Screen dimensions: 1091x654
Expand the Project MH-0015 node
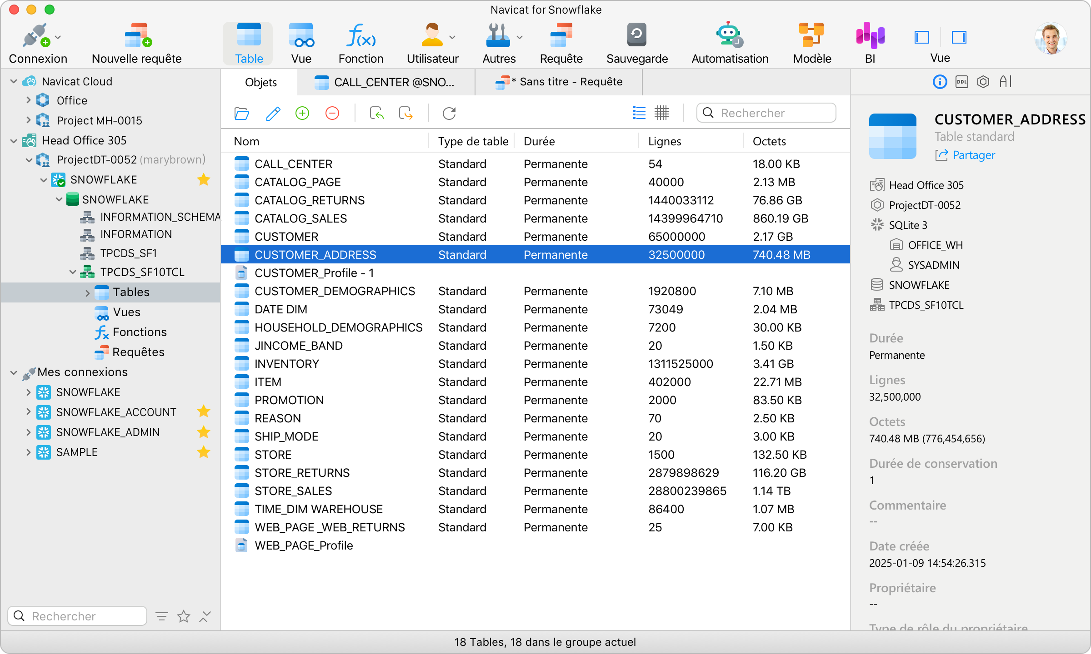(x=28, y=120)
